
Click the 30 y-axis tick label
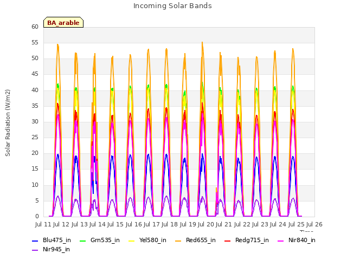click(x=35, y=121)
